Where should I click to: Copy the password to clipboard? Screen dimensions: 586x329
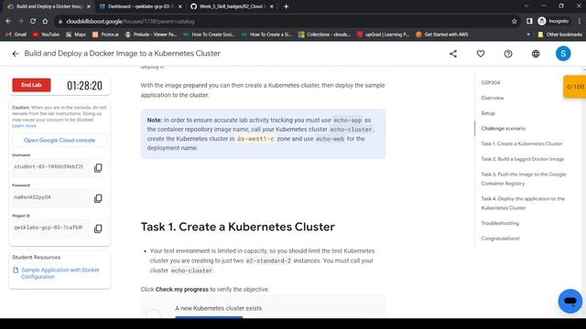pyautogui.click(x=98, y=198)
